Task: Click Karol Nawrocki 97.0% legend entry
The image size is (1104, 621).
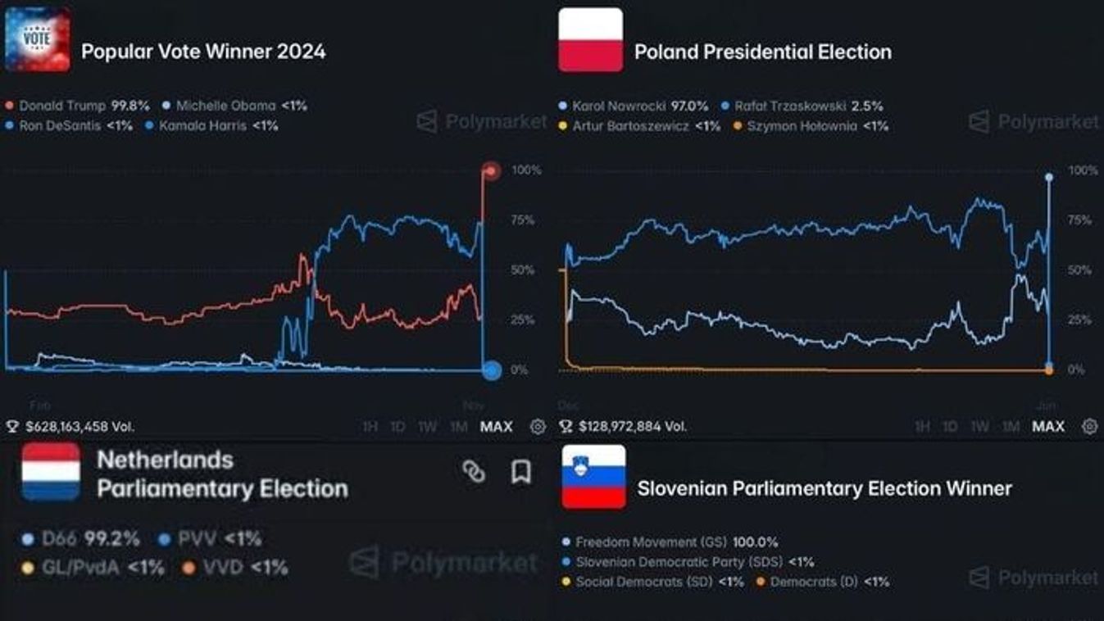Action: [x=634, y=106]
